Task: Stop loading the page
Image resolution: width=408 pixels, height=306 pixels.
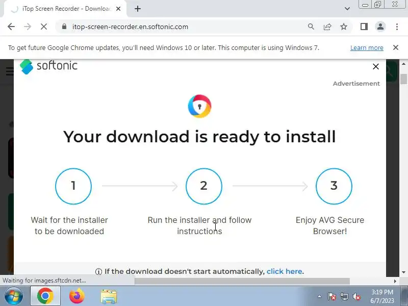Action: 44,27
